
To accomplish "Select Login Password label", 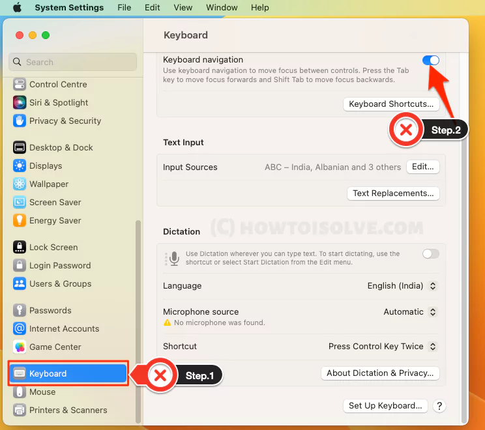I will [61, 265].
